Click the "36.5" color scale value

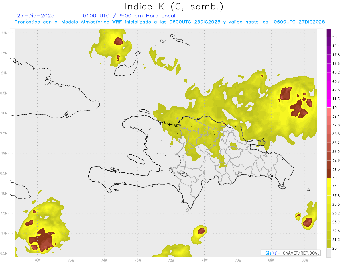[x=336, y=134]
